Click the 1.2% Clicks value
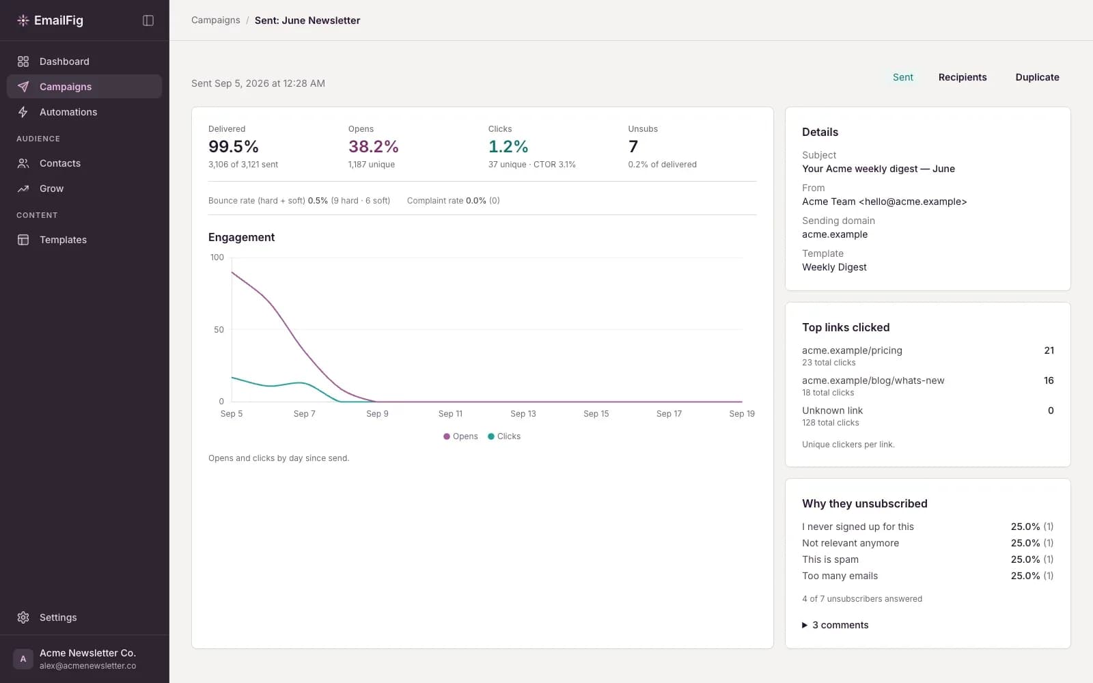This screenshot has width=1093, height=683. point(508,147)
